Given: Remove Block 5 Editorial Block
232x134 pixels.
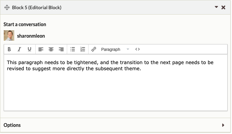Looking at the screenshot, I should click(224, 7).
